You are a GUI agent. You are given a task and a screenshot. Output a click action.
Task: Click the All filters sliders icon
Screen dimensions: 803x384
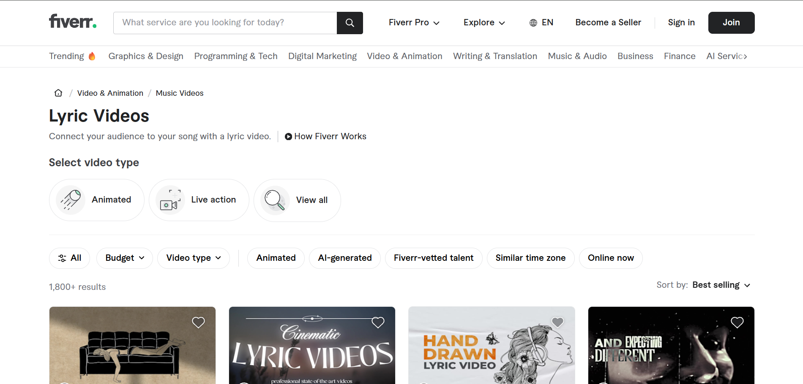pos(62,258)
